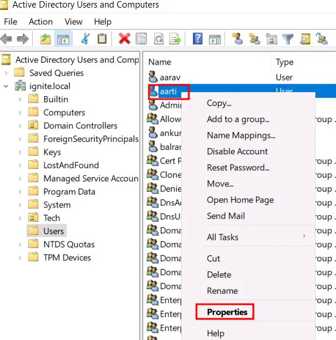This screenshot has height=340, width=336.
Task: Select Move in the context menu
Action: [220, 183]
